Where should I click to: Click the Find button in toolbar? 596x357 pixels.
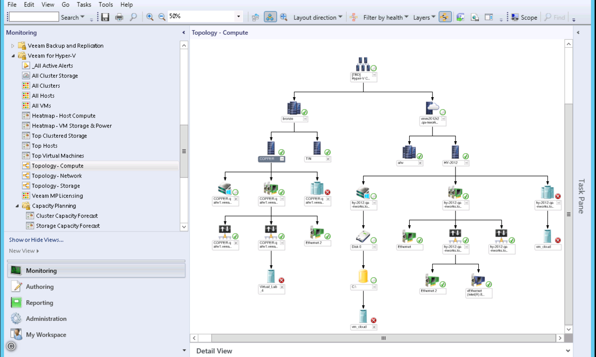coord(555,17)
